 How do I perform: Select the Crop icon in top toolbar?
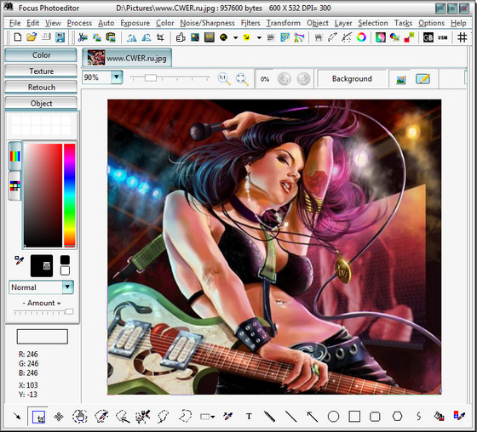pos(160,37)
